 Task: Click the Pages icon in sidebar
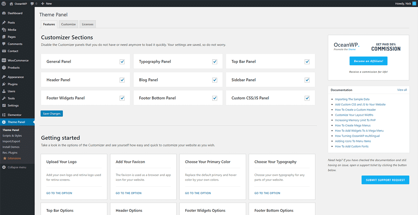click(4, 37)
